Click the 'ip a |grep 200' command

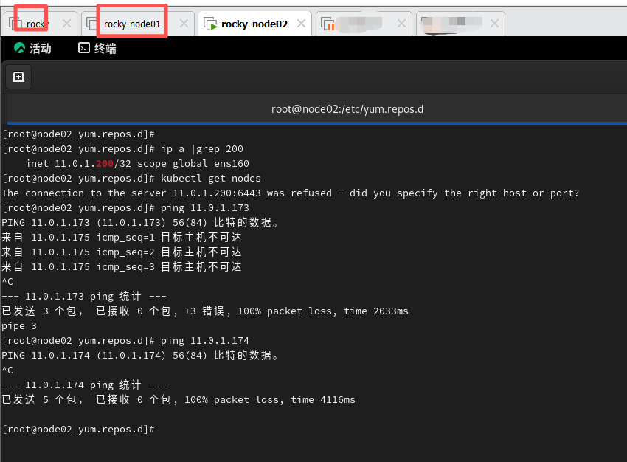[x=202, y=149]
